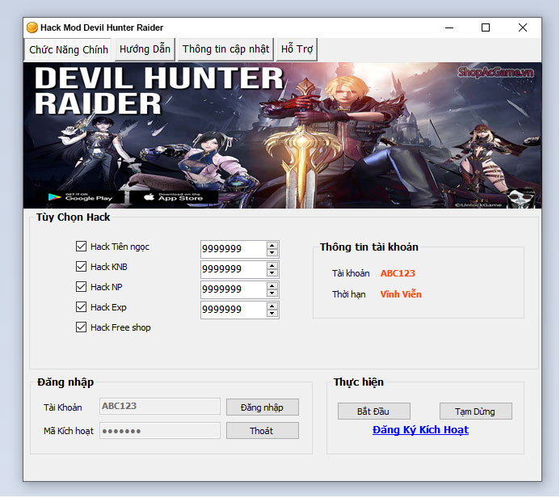Increase the Hack Tiên ngọc value with up arrow
Viewport: 560px width, 498px height.
(x=272, y=245)
